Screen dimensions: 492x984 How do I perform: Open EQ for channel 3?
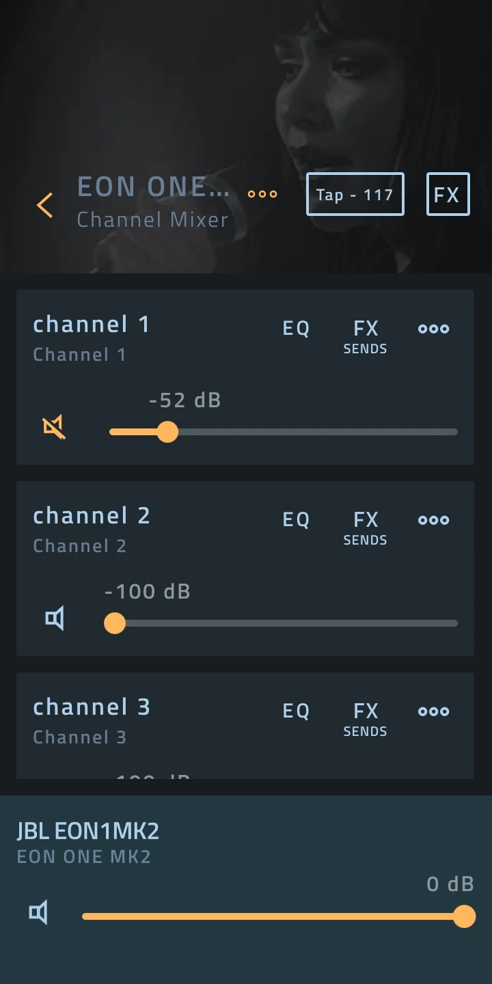296,711
